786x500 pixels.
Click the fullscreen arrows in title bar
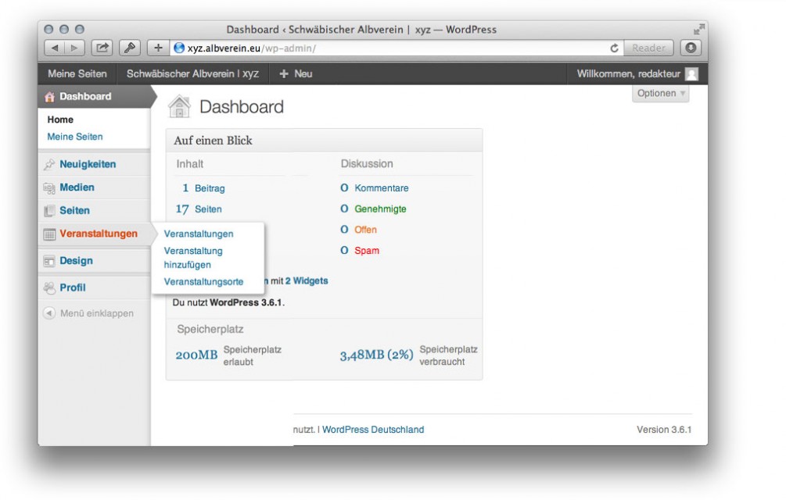point(698,29)
